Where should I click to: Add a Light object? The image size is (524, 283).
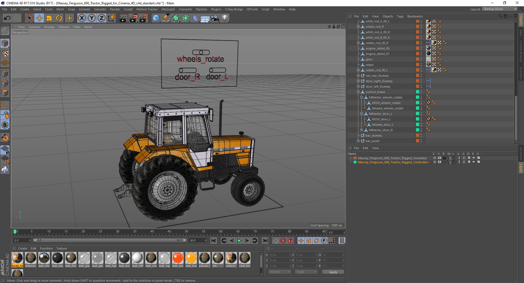(225, 18)
